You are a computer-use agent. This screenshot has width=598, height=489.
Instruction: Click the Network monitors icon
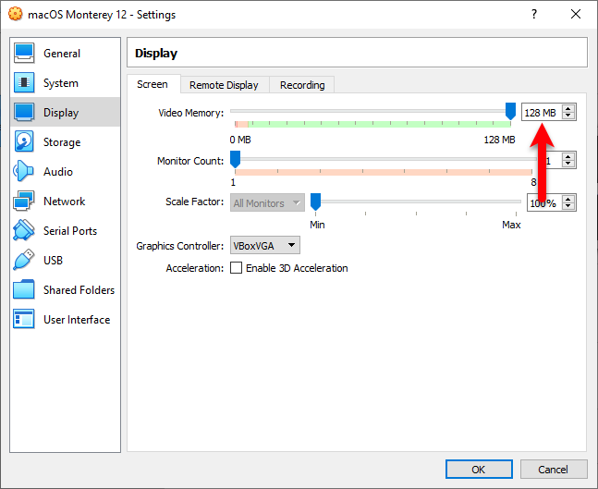(x=24, y=201)
